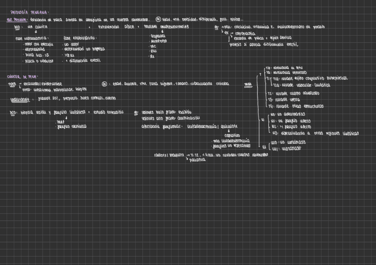Click the circled FR symbol near Peyronie definition
Screen dimensions: 376x265
pyautogui.click(x=158, y=19)
